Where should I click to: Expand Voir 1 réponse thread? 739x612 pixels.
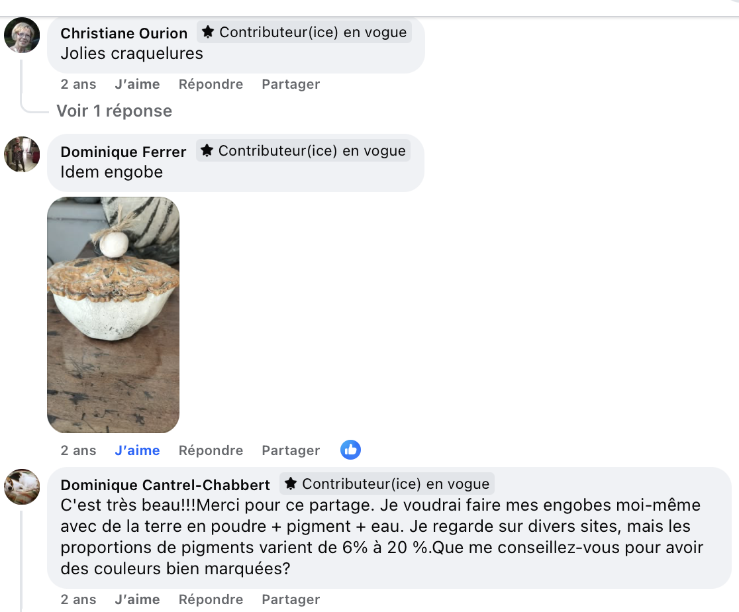(114, 111)
